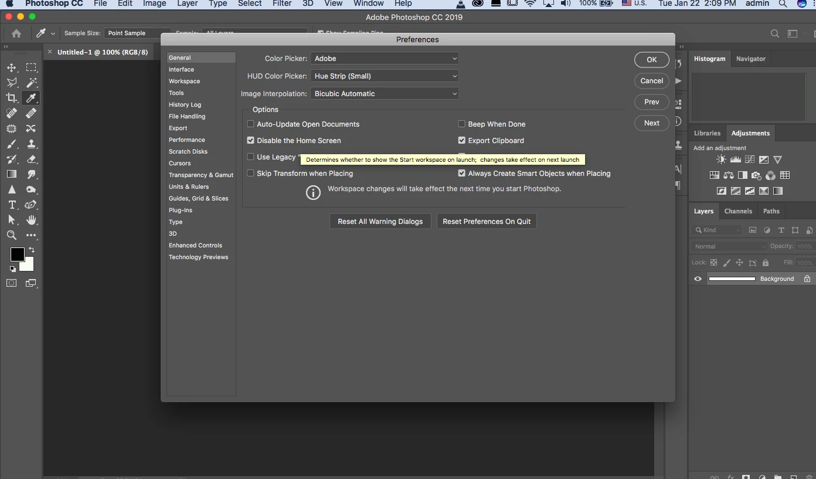Open the Sample Size dropdown
This screenshot has width=816, height=479.
pos(137,33)
